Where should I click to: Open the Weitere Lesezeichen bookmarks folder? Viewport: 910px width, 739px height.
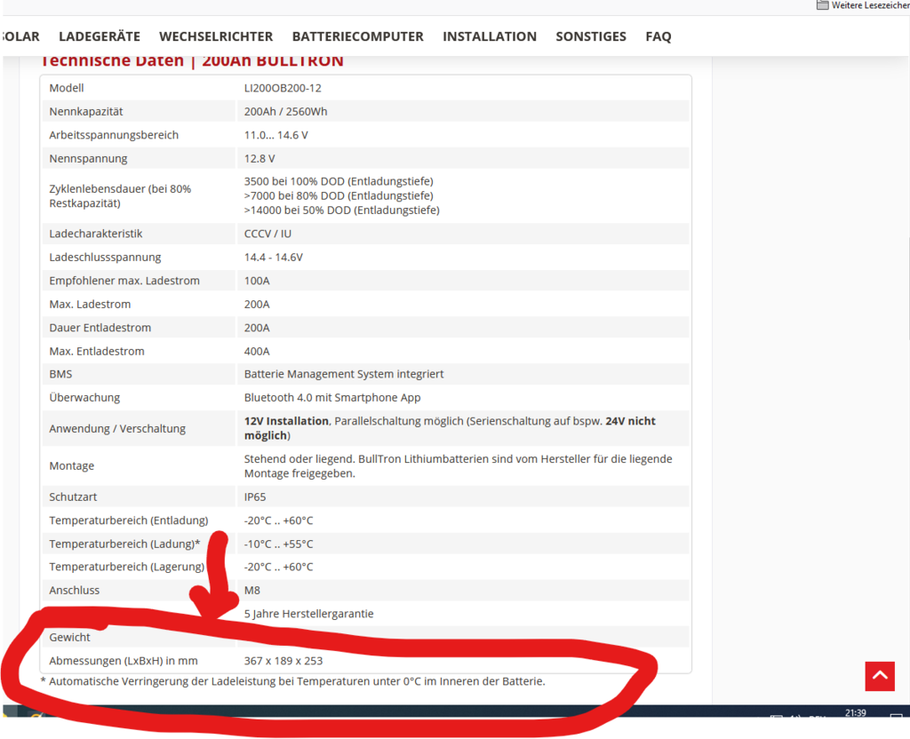pos(863,5)
